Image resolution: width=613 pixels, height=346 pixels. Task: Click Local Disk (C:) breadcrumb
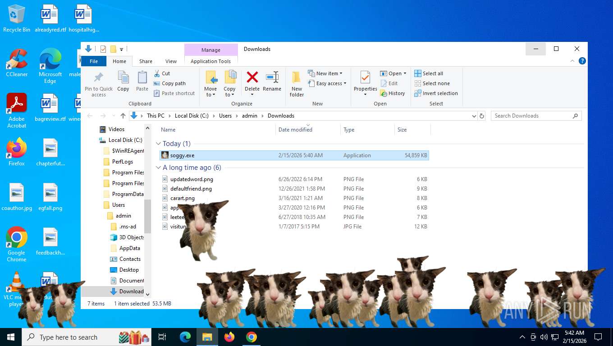point(192,116)
